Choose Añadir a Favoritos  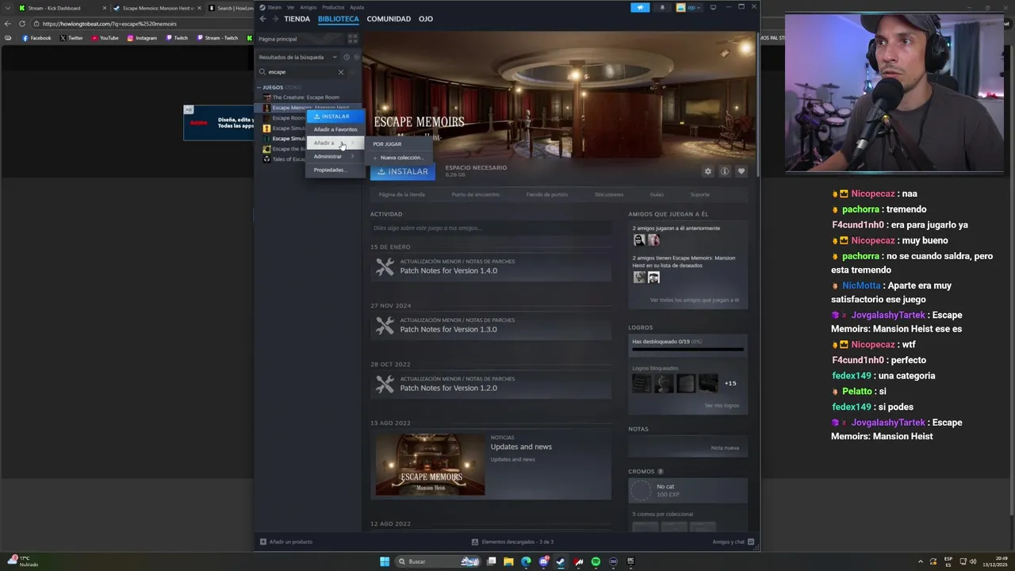(x=335, y=129)
